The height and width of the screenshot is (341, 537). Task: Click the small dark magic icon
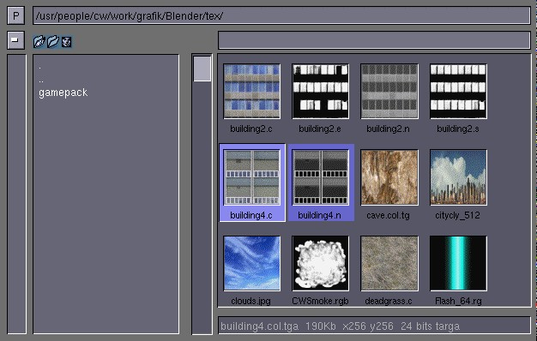pos(66,42)
